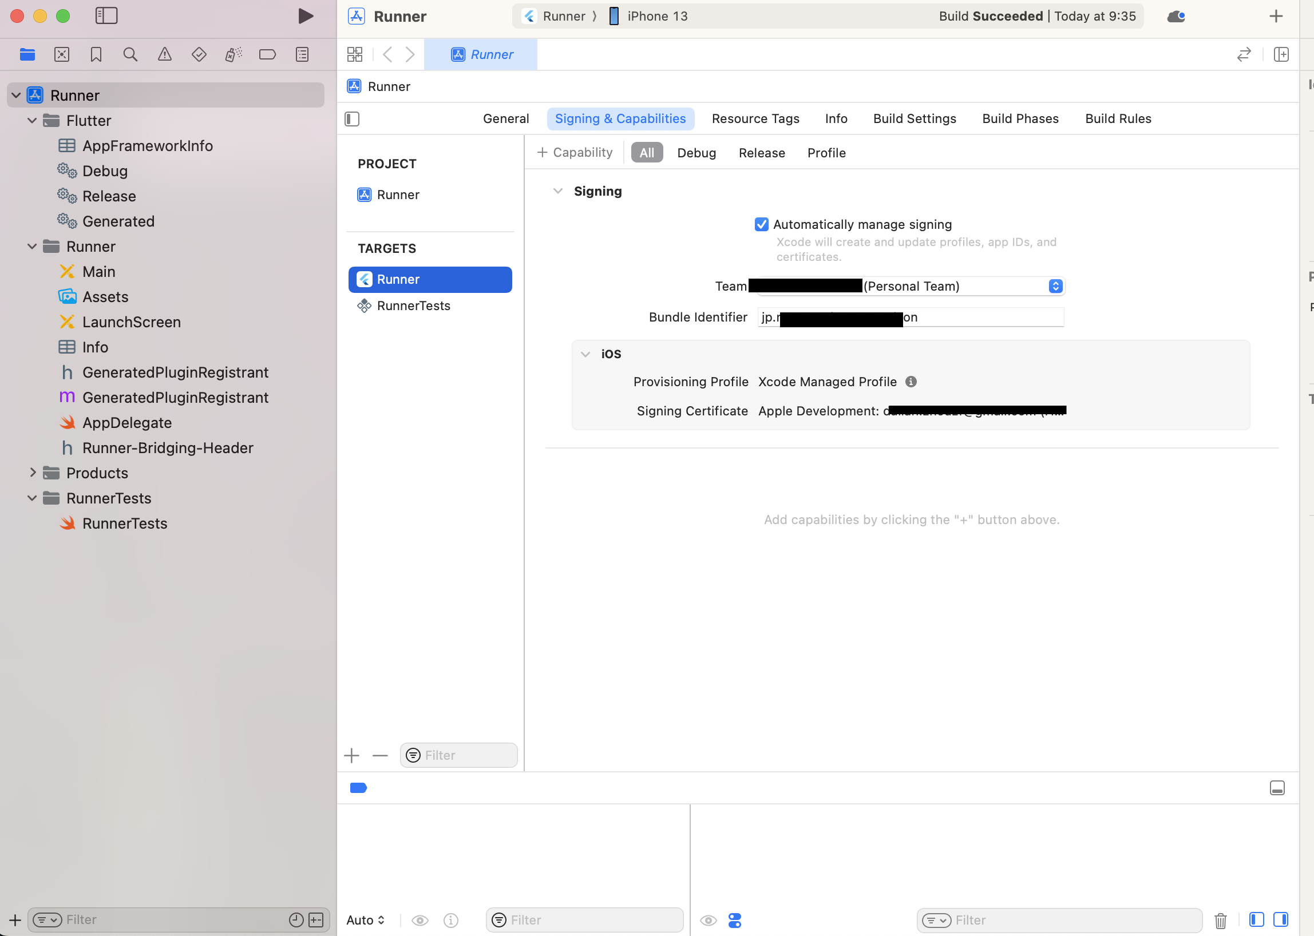Screen dimensions: 1314x936
Task: Collapse the RunnerTests folder
Action: coord(32,498)
